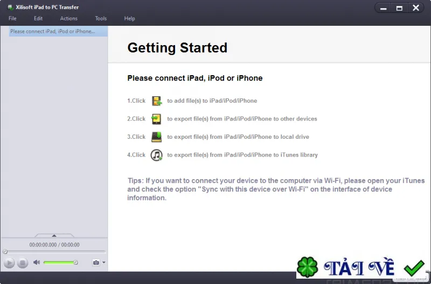
Task: Click the Tải Về download button
Action: (359, 267)
